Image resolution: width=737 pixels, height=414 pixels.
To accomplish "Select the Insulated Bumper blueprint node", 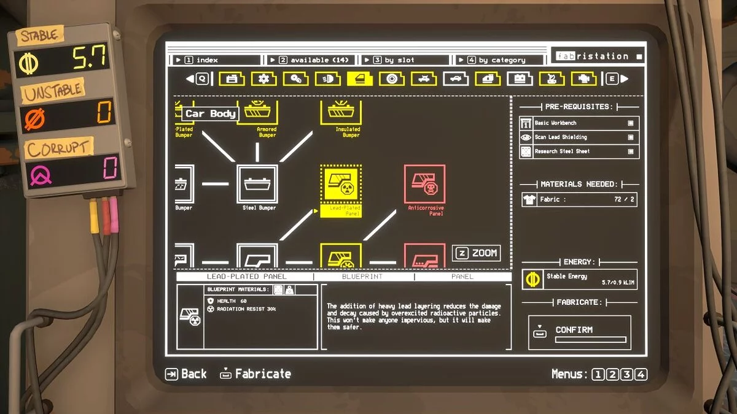I will [x=341, y=112].
